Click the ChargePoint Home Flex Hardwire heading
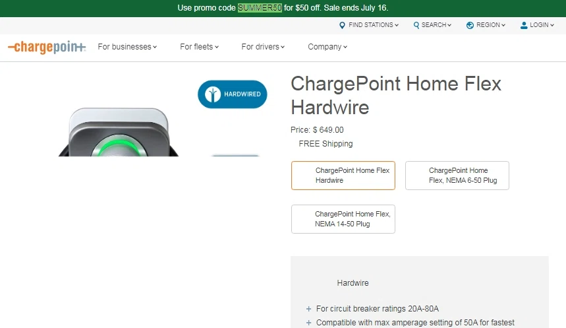This screenshot has height=328, width=566. (x=396, y=96)
